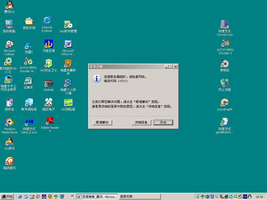The height and width of the screenshot is (200, 267).
Task: Click the 详细信息 button
Action: coord(141,122)
